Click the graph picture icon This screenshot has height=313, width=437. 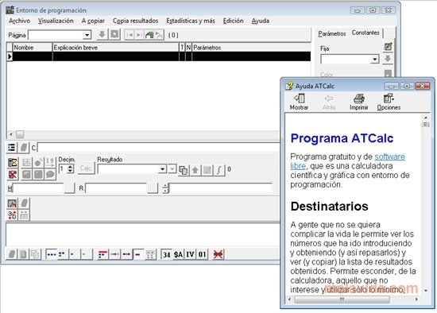(x=12, y=203)
